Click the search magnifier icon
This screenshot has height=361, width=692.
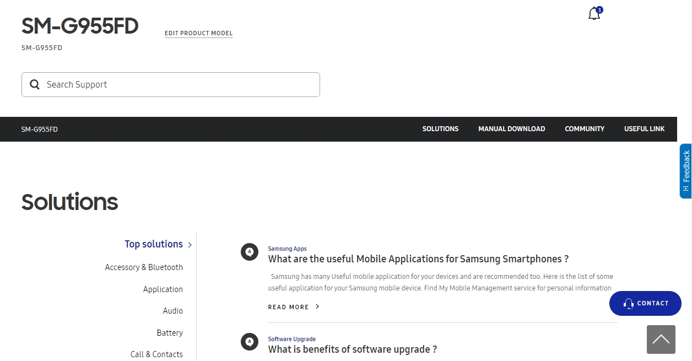[35, 84]
